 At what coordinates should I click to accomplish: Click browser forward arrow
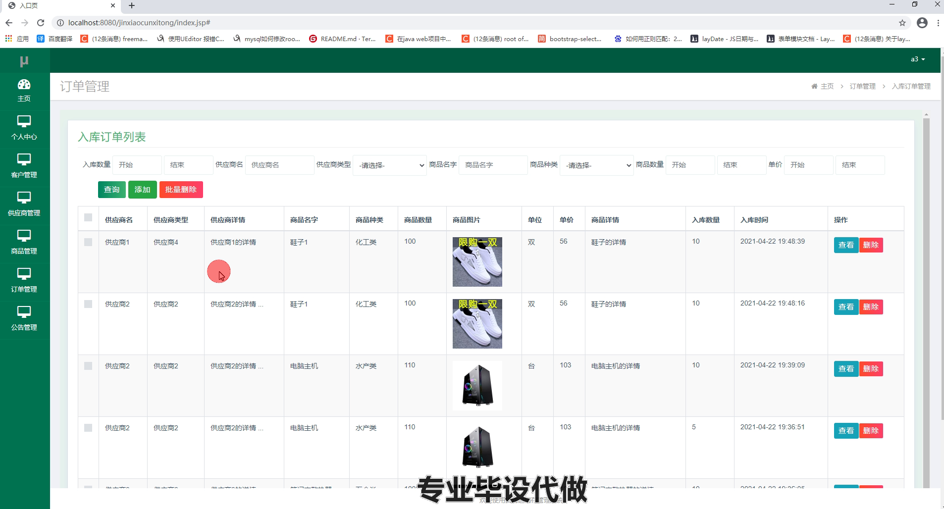tap(25, 23)
